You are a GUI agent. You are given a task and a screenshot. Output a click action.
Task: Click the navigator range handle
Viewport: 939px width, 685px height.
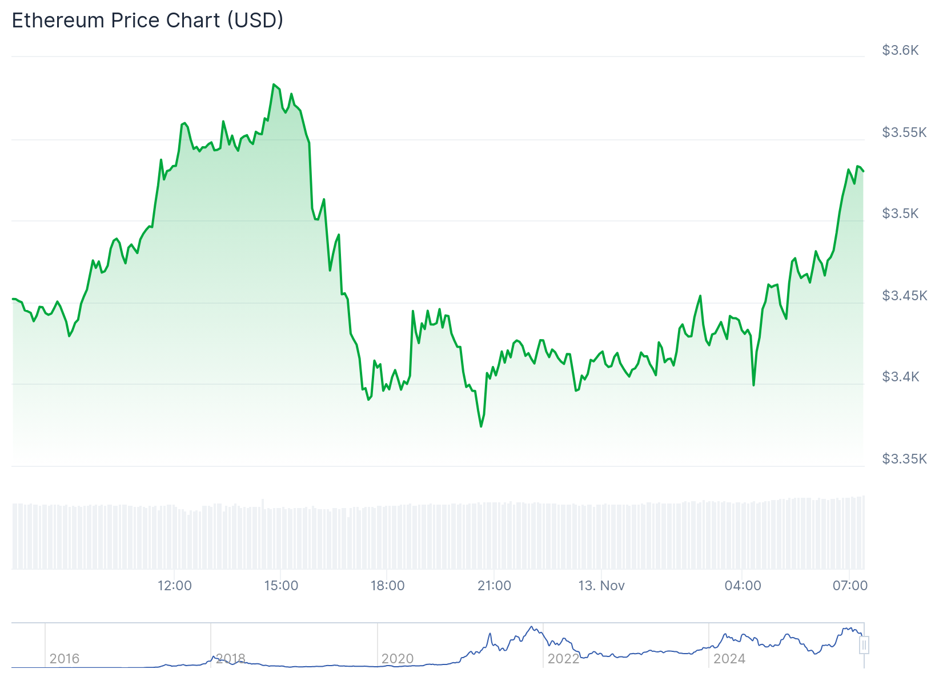864,645
